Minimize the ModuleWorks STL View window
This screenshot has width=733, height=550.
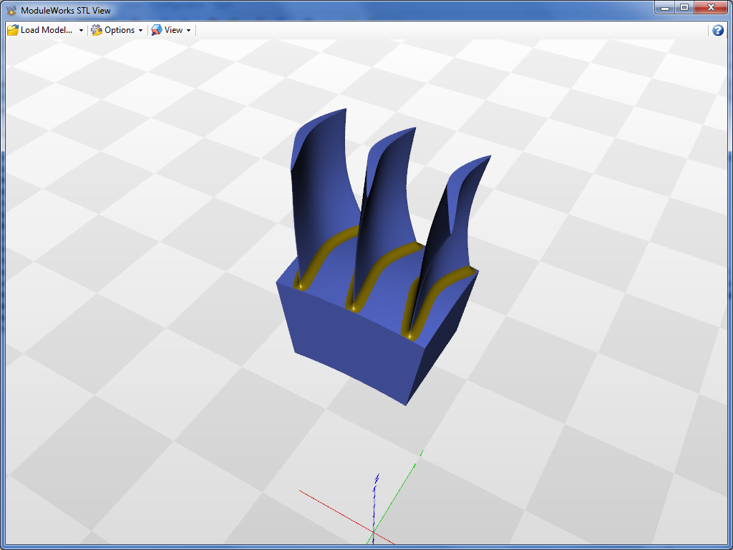(664, 8)
